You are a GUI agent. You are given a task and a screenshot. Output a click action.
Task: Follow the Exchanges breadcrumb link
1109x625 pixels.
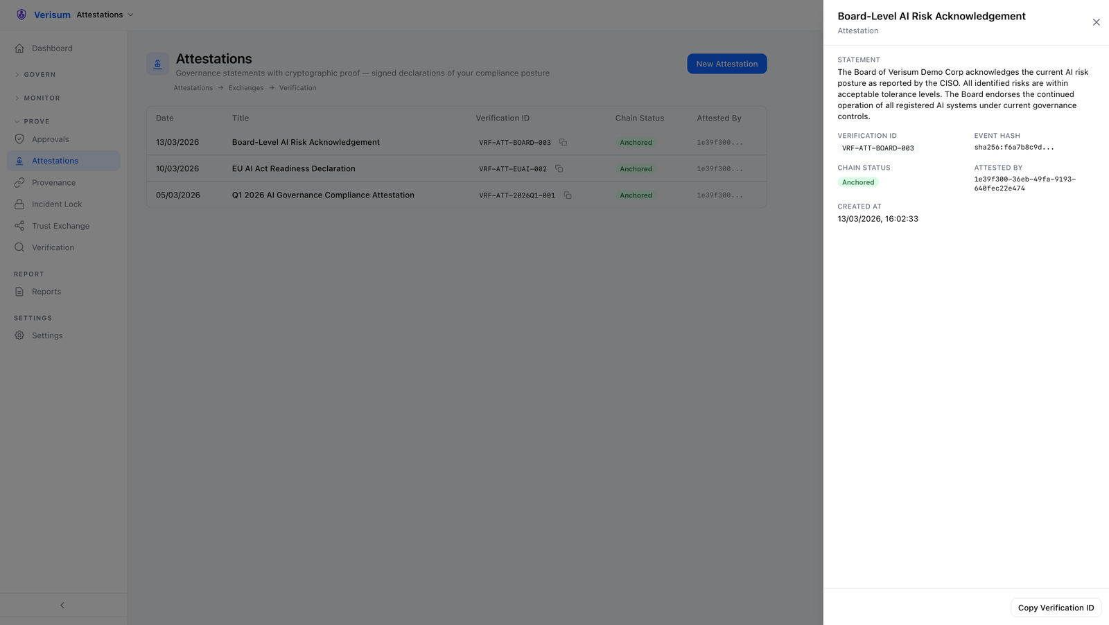pos(246,88)
